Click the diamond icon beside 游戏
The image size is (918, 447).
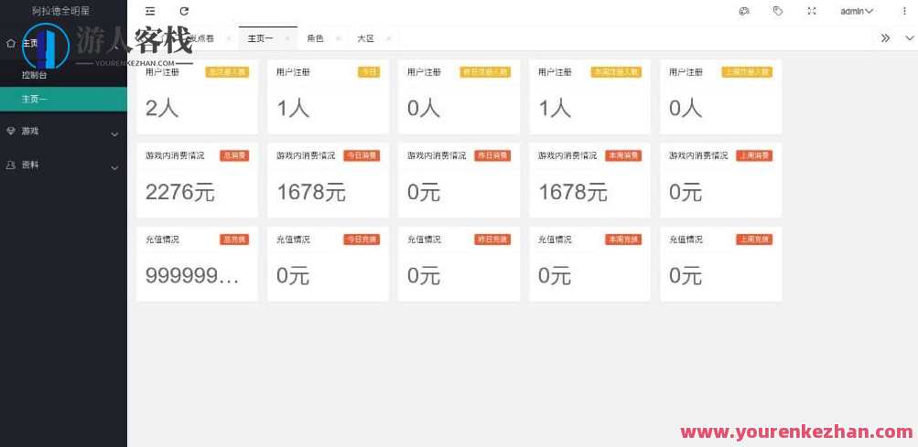pyautogui.click(x=11, y=131)
